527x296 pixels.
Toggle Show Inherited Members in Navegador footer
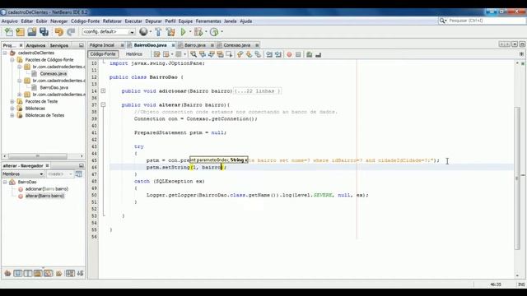7,273
